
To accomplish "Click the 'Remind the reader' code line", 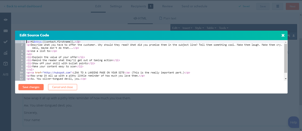I will point(73,60).
